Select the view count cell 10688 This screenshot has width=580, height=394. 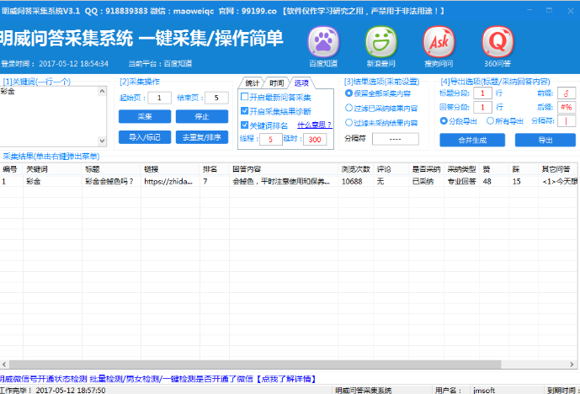355,181
